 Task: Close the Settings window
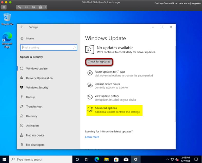(x=171, y=27)
